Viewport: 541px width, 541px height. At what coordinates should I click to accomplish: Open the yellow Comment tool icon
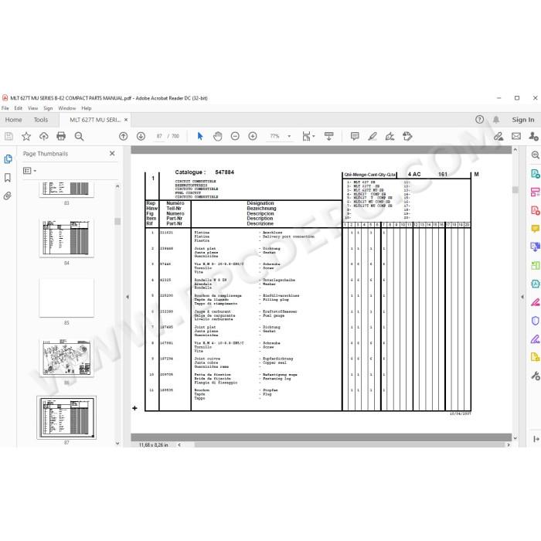[535, 229]
